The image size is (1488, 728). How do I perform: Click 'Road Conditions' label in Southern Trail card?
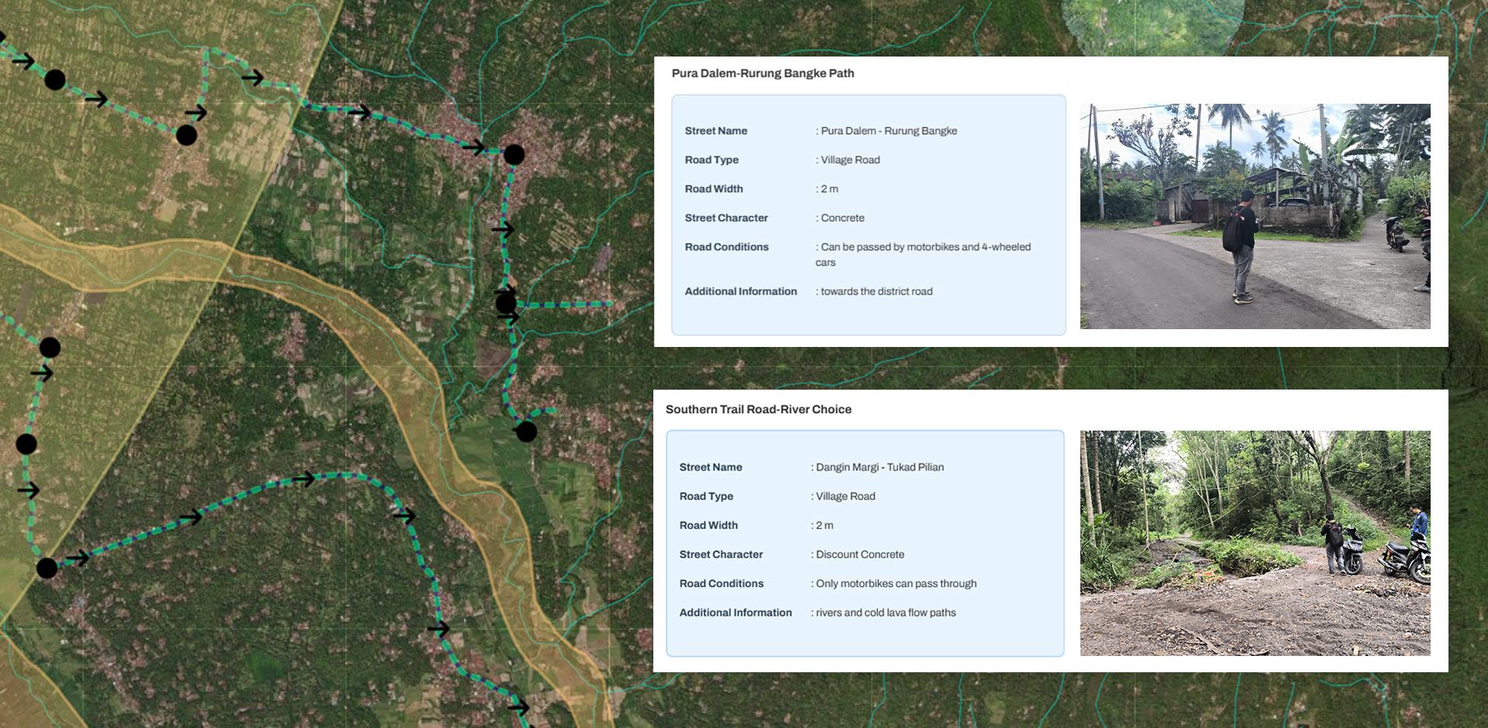[x=722, y=583]
